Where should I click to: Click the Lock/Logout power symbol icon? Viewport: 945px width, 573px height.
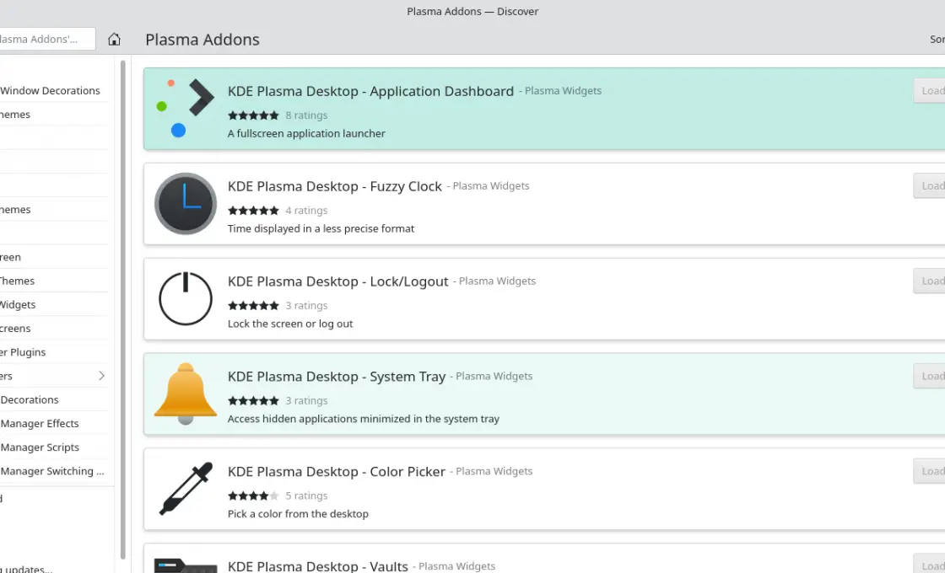point(185,298)
